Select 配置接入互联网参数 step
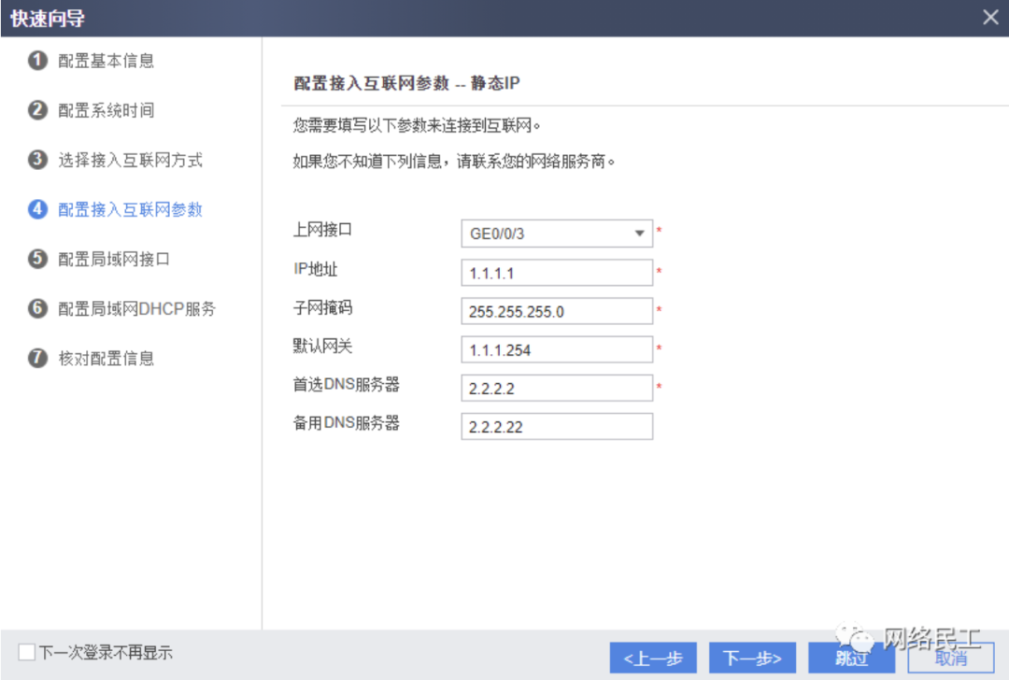Image resolution: width=1009 pixels, height=680 pixels. [130, 209]
